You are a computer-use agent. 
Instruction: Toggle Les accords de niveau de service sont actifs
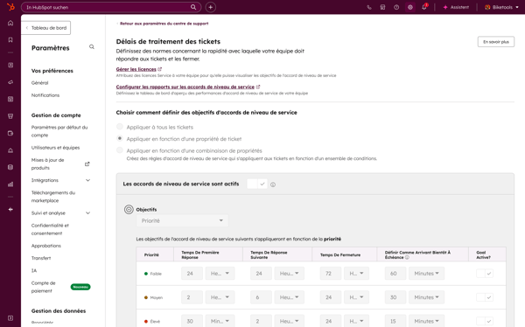257,184
